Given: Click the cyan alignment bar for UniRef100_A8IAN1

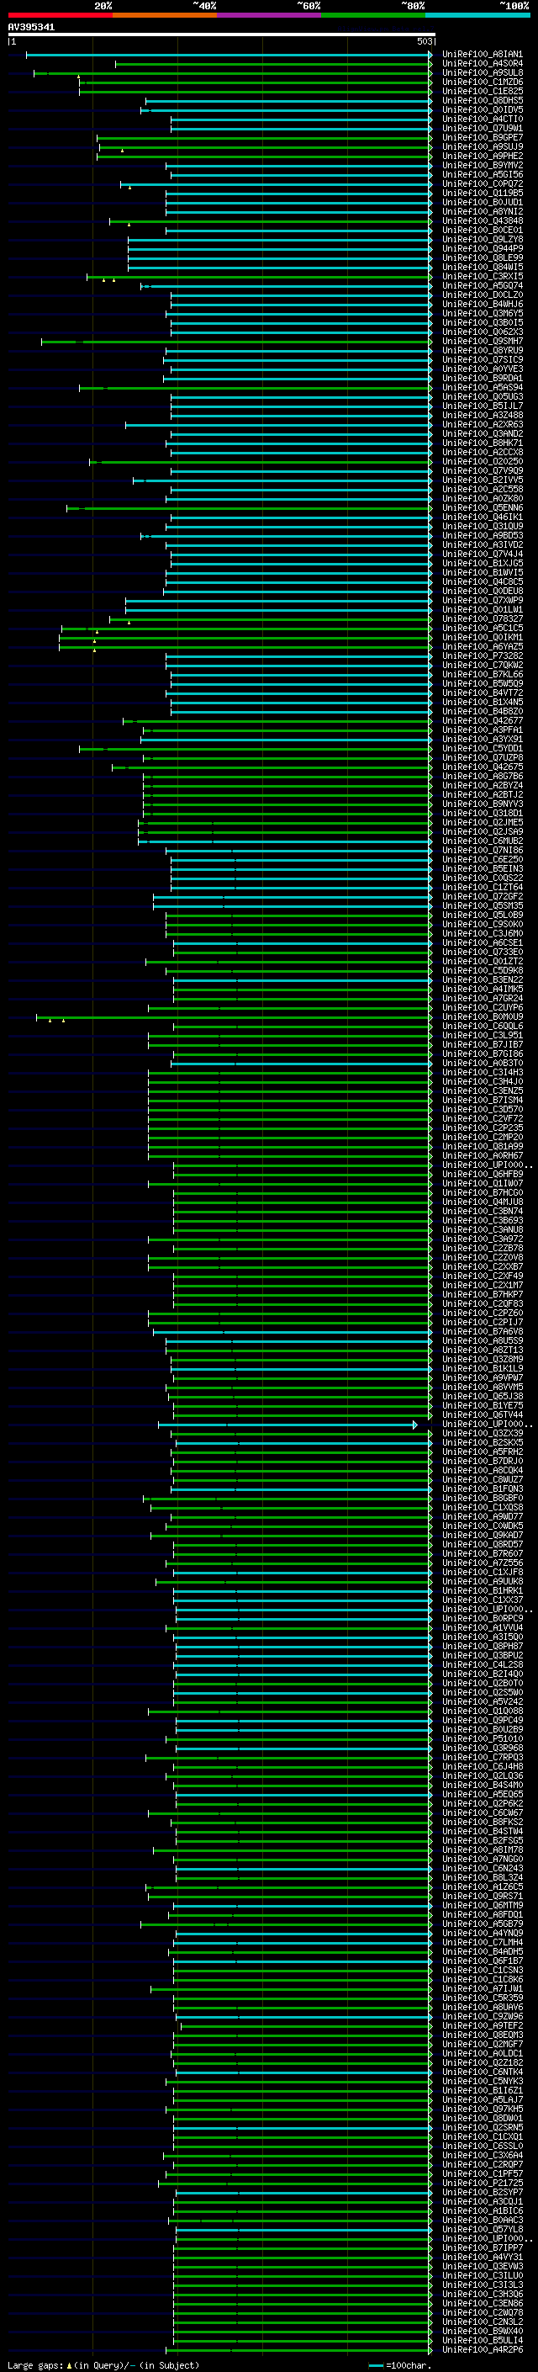Looking at the screenshot, I should coord(228,56).
